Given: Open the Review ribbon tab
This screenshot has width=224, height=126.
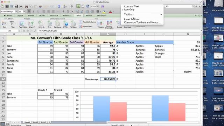Looking at the screenshot, I should coord(89,15).
